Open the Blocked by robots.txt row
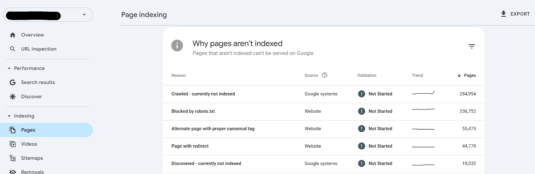This screenshot has width=535, height=174. coord(324,111)
